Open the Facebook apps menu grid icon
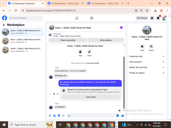The image size is (171, 128). pos(152,18)
